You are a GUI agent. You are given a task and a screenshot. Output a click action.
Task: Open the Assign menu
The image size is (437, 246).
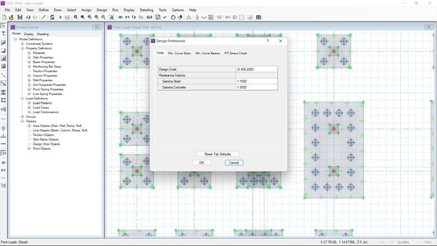point(86,10)
